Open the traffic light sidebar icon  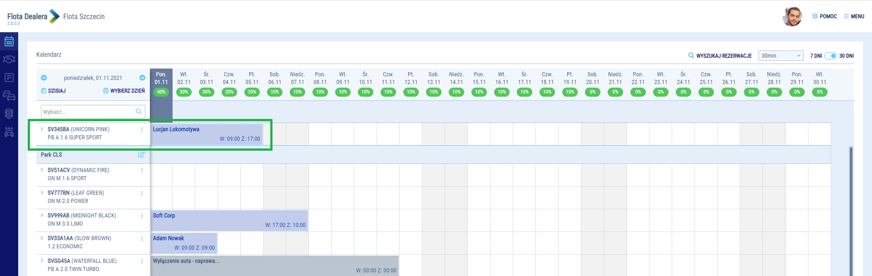click(9, 114)
